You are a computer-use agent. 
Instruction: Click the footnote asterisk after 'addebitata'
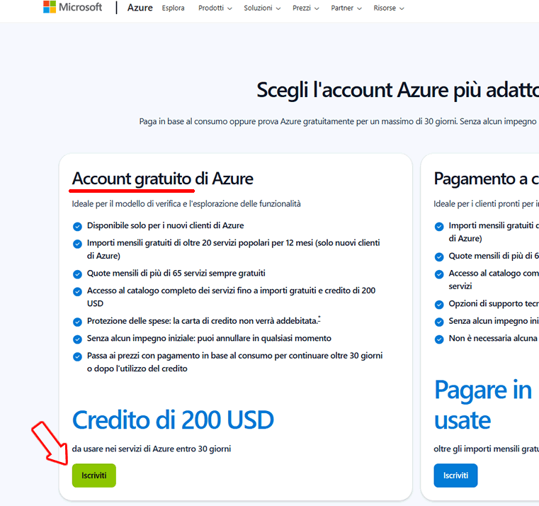319,317
